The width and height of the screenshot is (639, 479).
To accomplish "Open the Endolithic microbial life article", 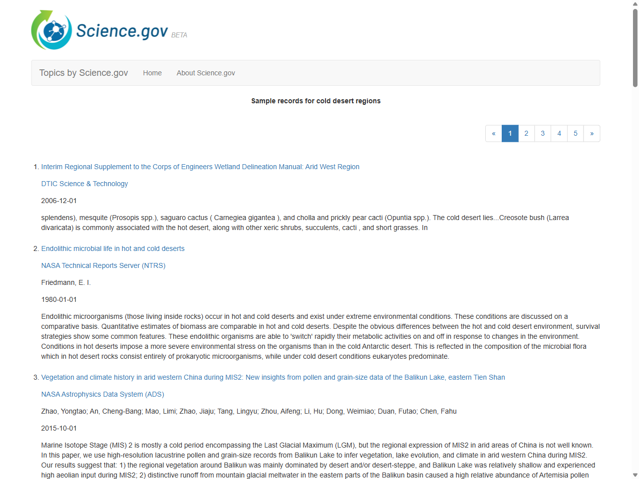I will [113, 248].
